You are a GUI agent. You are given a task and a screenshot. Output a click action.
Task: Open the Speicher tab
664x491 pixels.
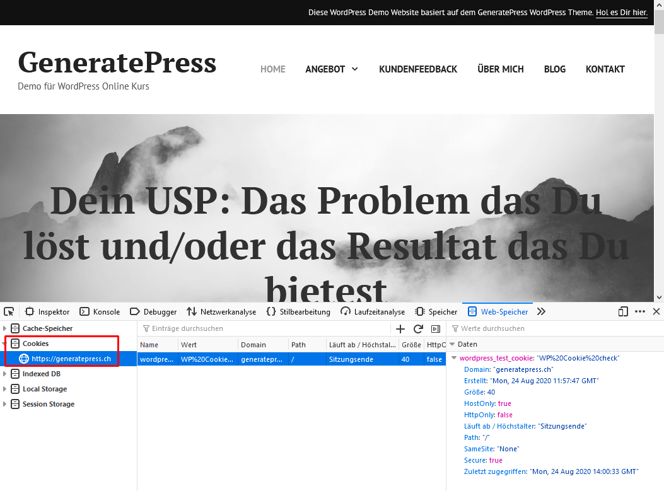click(436, 312)
